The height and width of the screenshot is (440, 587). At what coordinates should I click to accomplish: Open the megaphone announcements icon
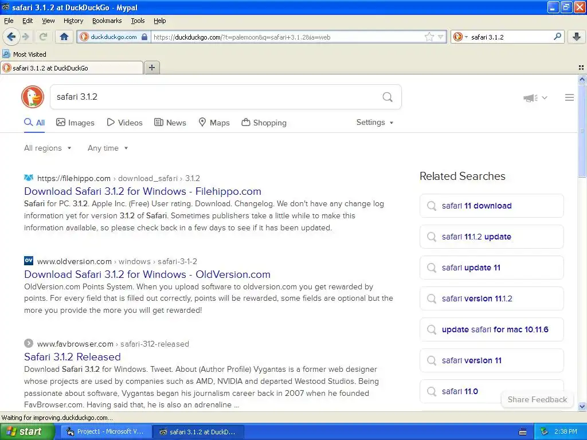click(x=530, y=97)
